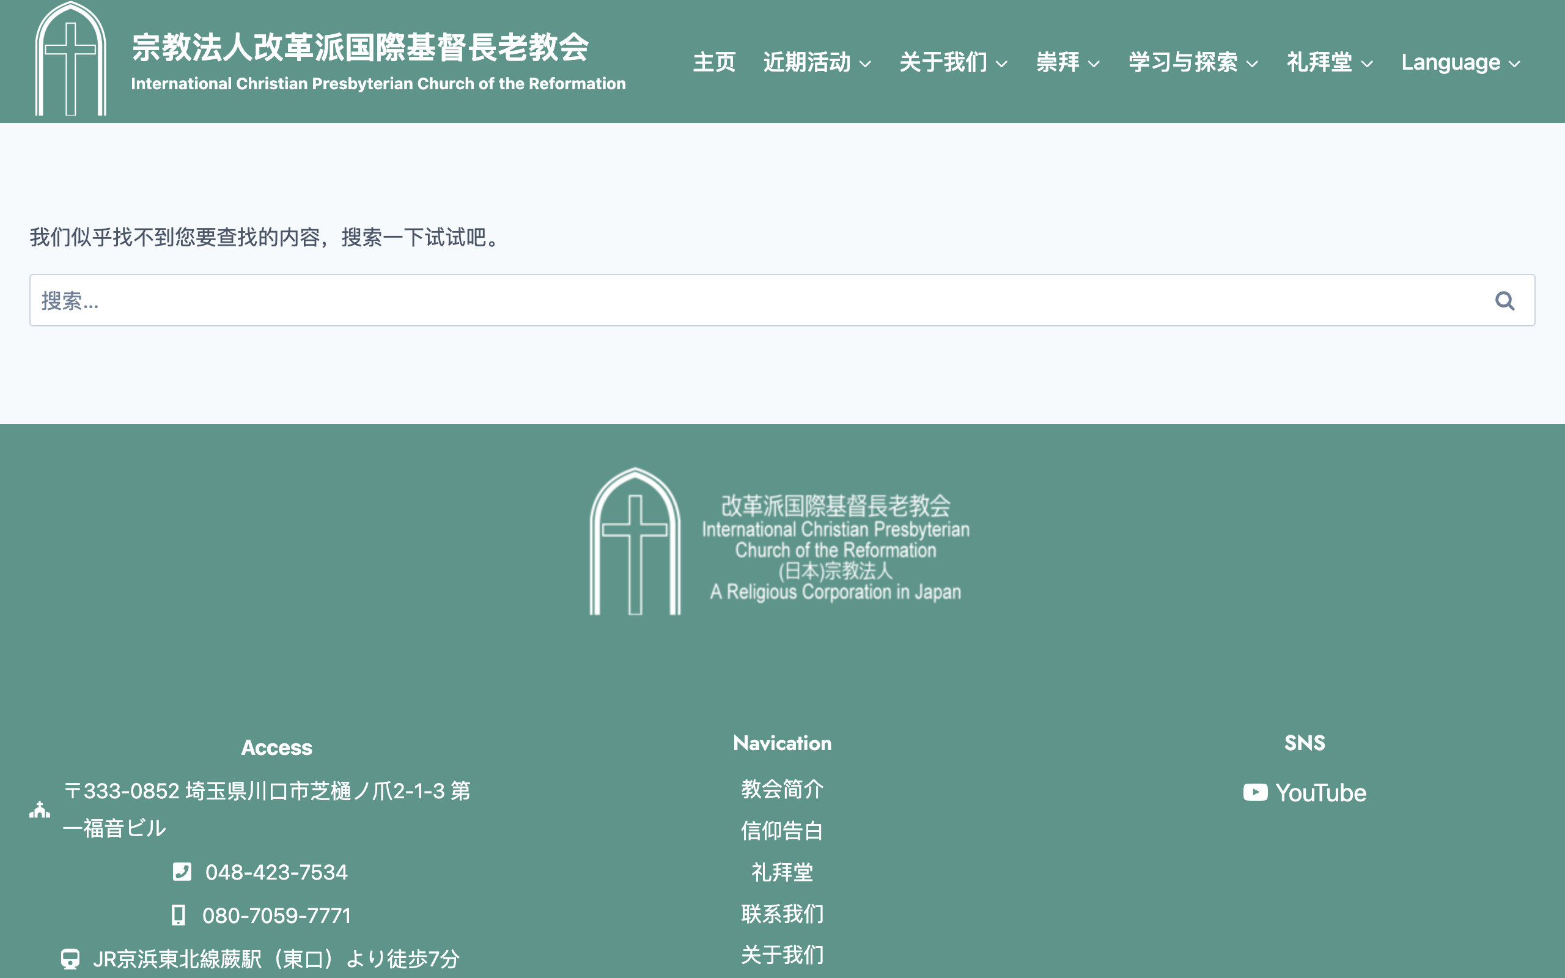Expand the Language menu chevron
Screen dimensions: 1565x978
pyautogui.click(x=1514, y=64)
